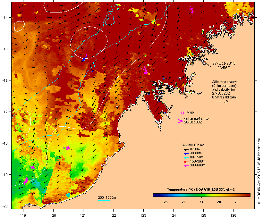
Task: Click the 'Altimetric sealevel' caption
Action: 225,82
